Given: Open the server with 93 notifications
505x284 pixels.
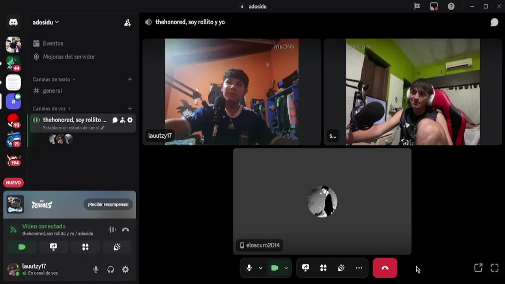Looking at the screenshot, I should tap(13, 120).
